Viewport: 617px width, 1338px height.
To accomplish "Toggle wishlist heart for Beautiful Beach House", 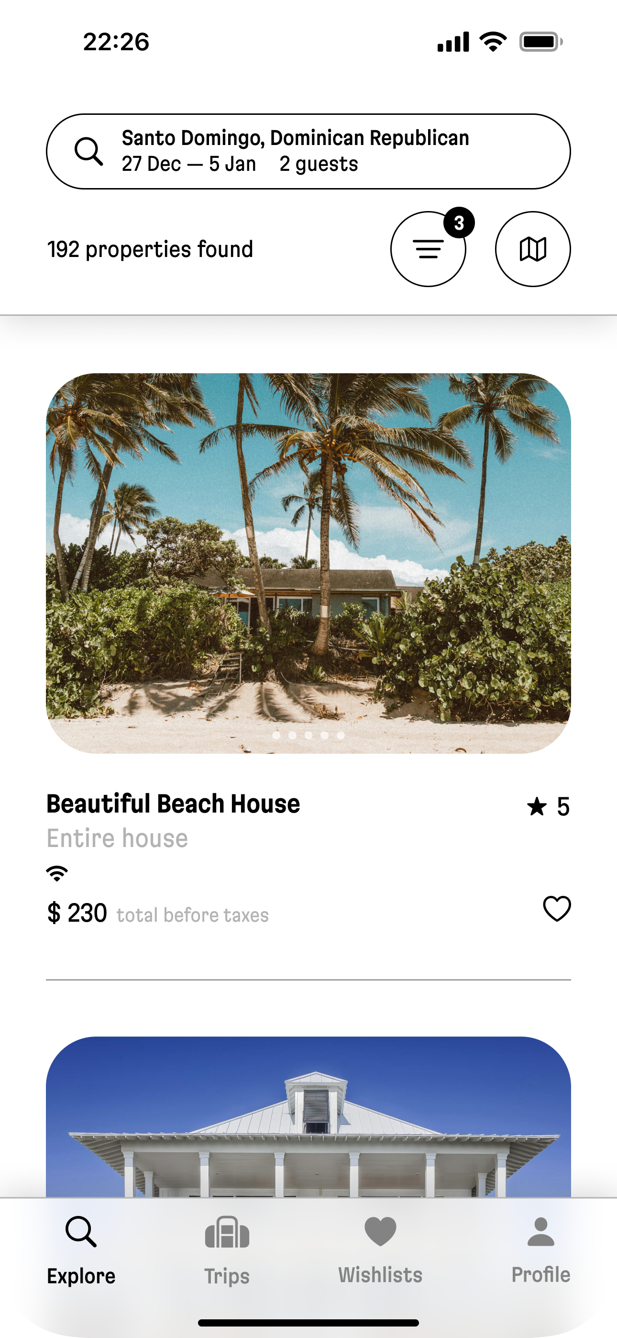I will click(557, 909).
